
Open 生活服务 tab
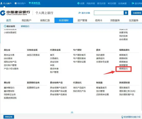click(134, 21)
